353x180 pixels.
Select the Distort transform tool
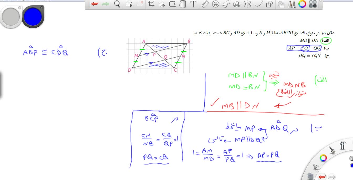tap(172, 4)
